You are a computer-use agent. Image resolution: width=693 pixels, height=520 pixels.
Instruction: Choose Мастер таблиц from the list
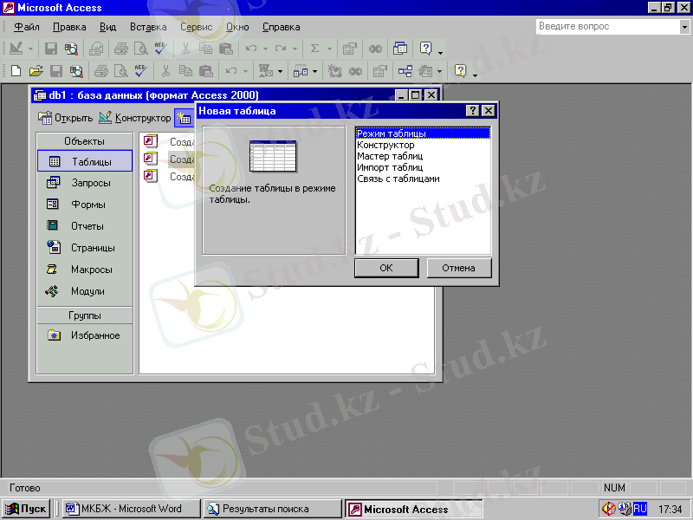point(390,156)
